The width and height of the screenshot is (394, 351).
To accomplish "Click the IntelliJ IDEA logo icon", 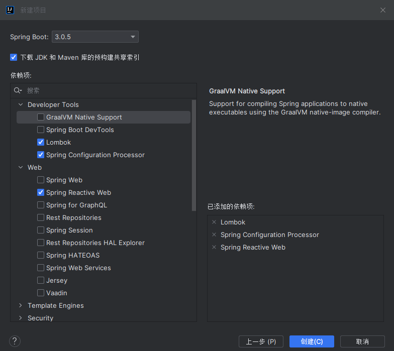I will (10, 10).
